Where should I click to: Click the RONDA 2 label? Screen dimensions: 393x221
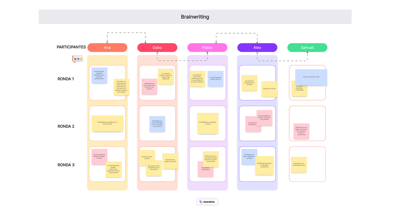click(x=66, y=126)
